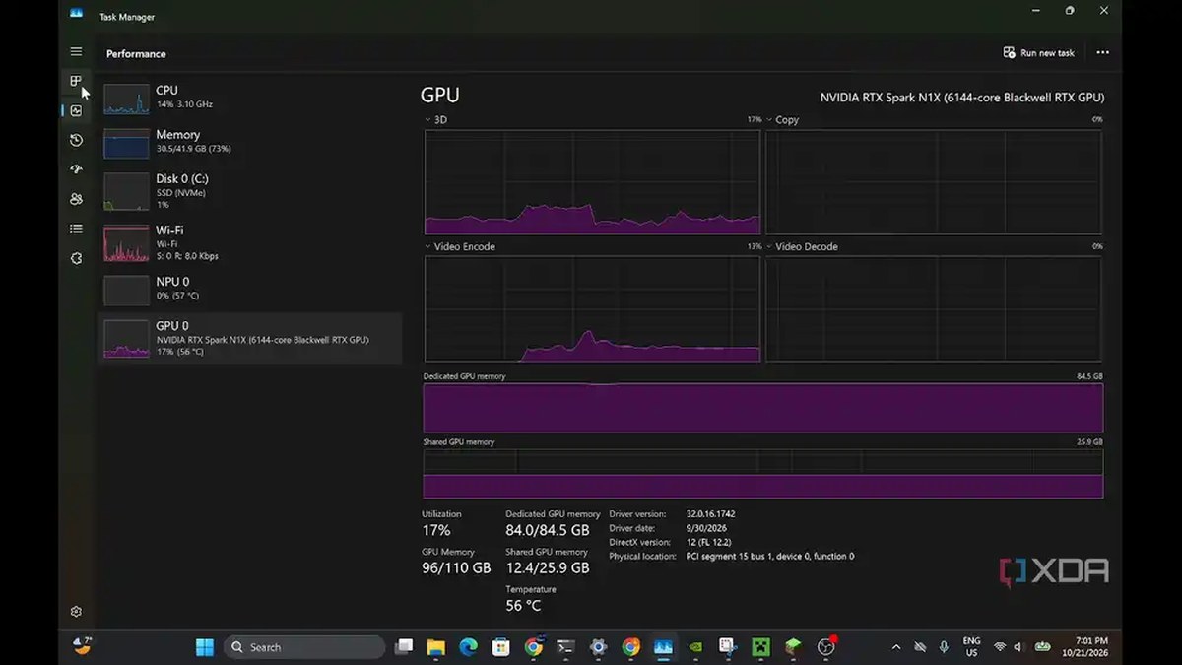Click the Temperature value 56 °C

(x=523, y=606)
